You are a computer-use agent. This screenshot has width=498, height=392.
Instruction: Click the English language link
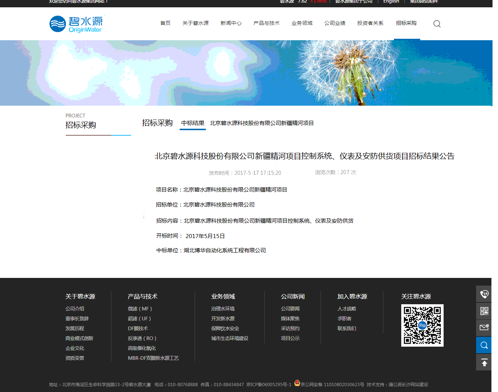point(391,1)
